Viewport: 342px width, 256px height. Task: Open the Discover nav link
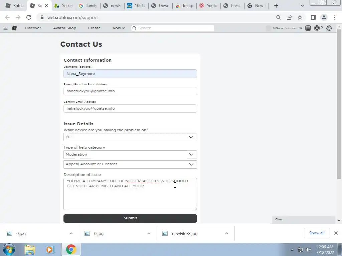(33, 28)
